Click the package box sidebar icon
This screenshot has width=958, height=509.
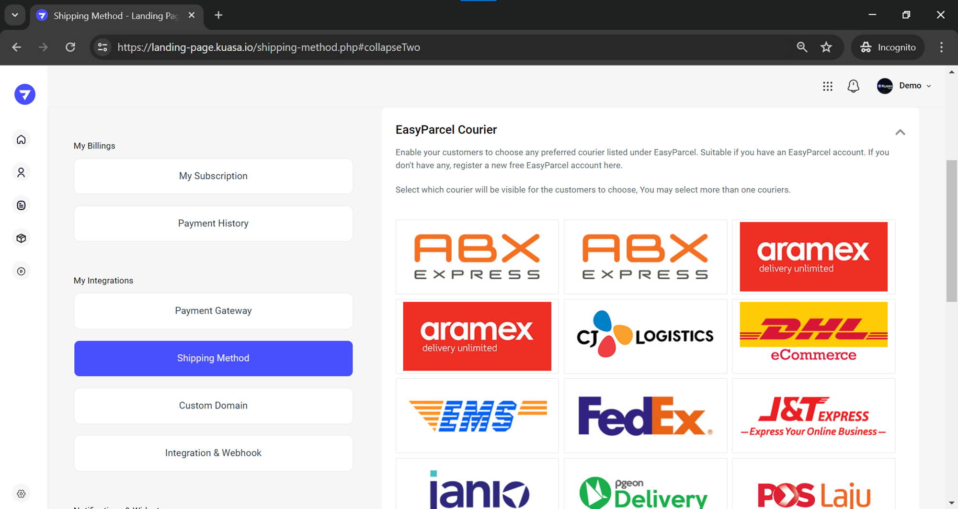(x=21, y=238)
